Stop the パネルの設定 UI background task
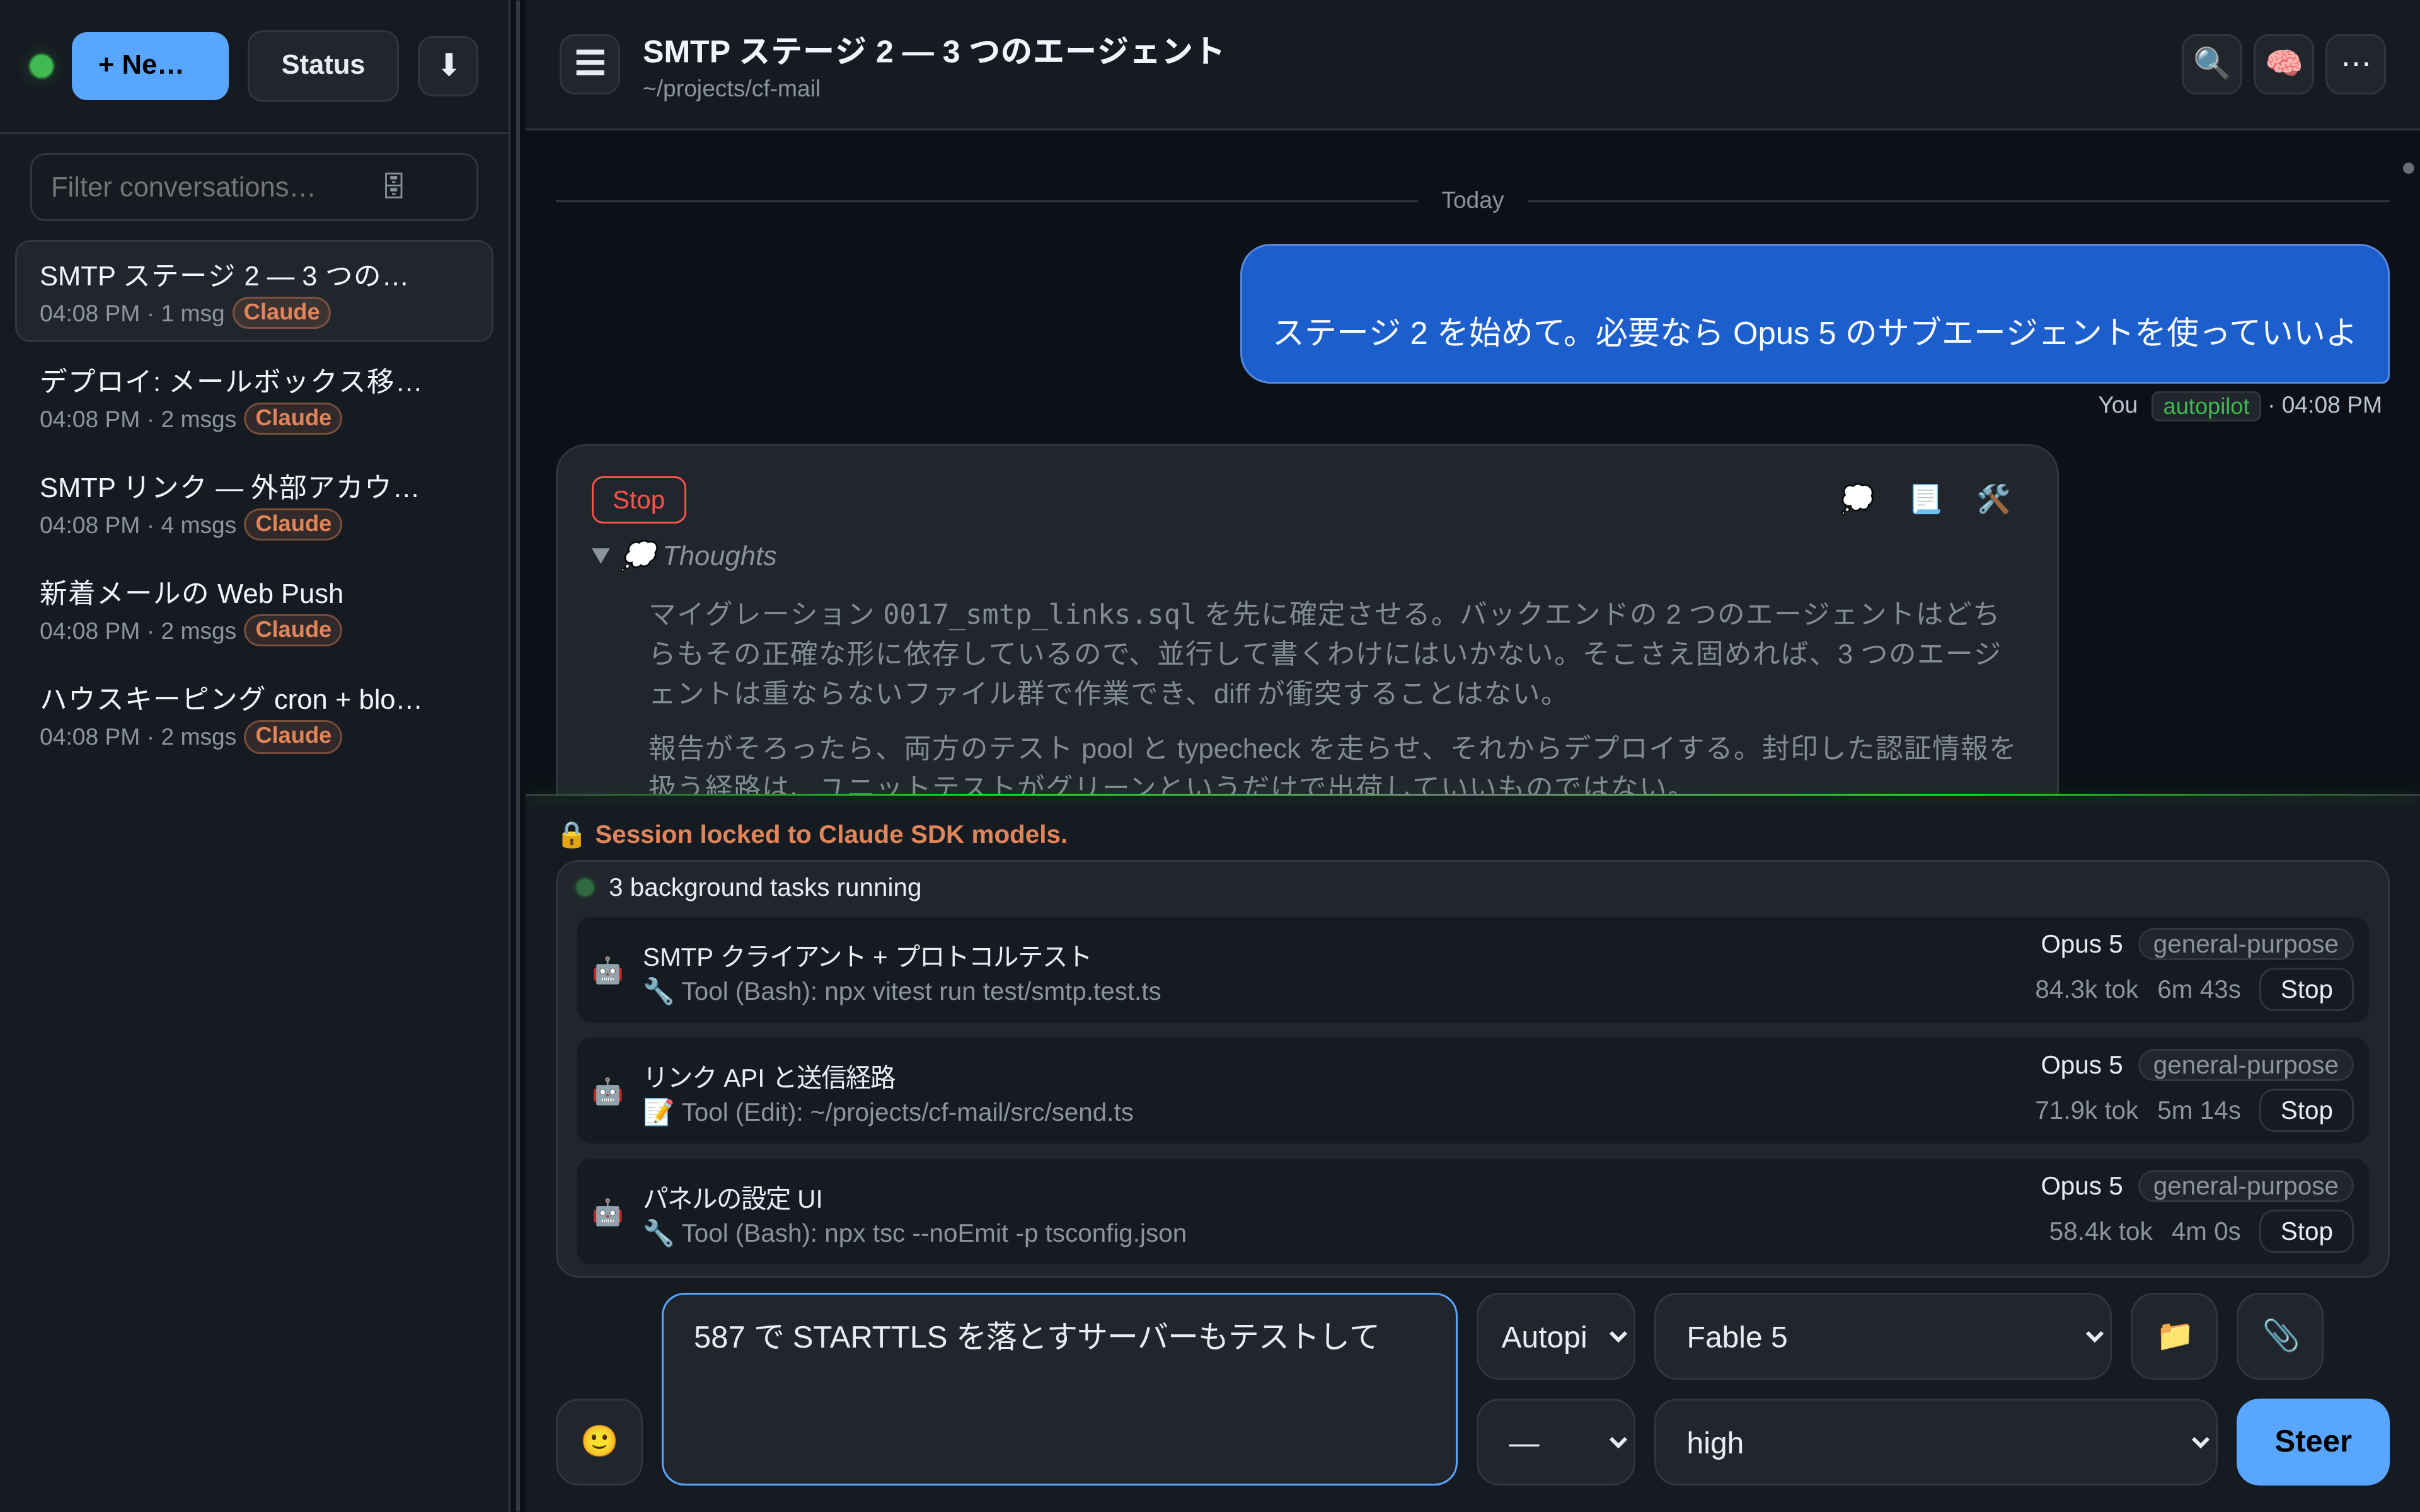 point(2306,1232)
